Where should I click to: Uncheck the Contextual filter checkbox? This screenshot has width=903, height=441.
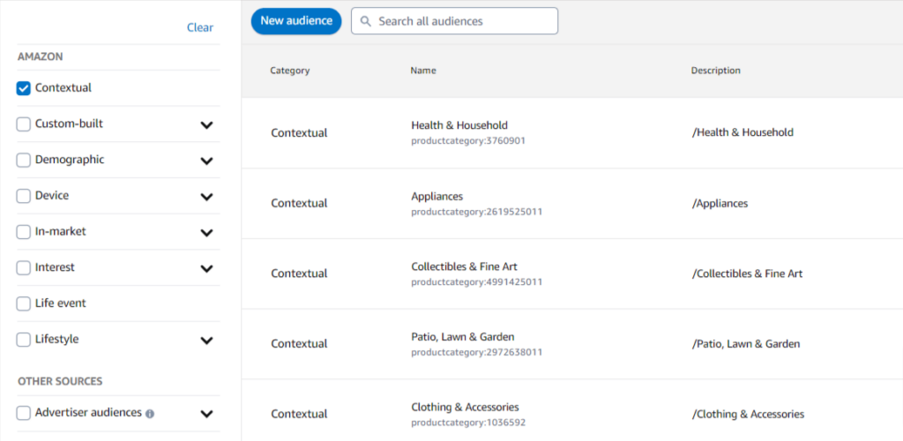(x=24, y=89)
